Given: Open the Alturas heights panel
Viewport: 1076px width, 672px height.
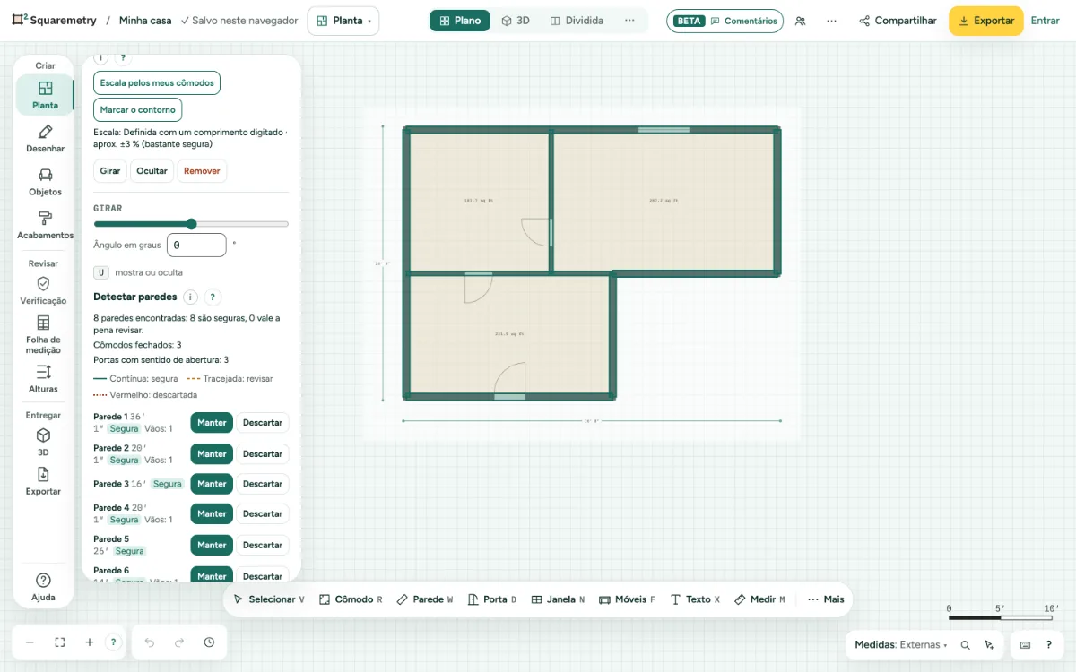Looking at the screenshot, I should pos(43,379).
